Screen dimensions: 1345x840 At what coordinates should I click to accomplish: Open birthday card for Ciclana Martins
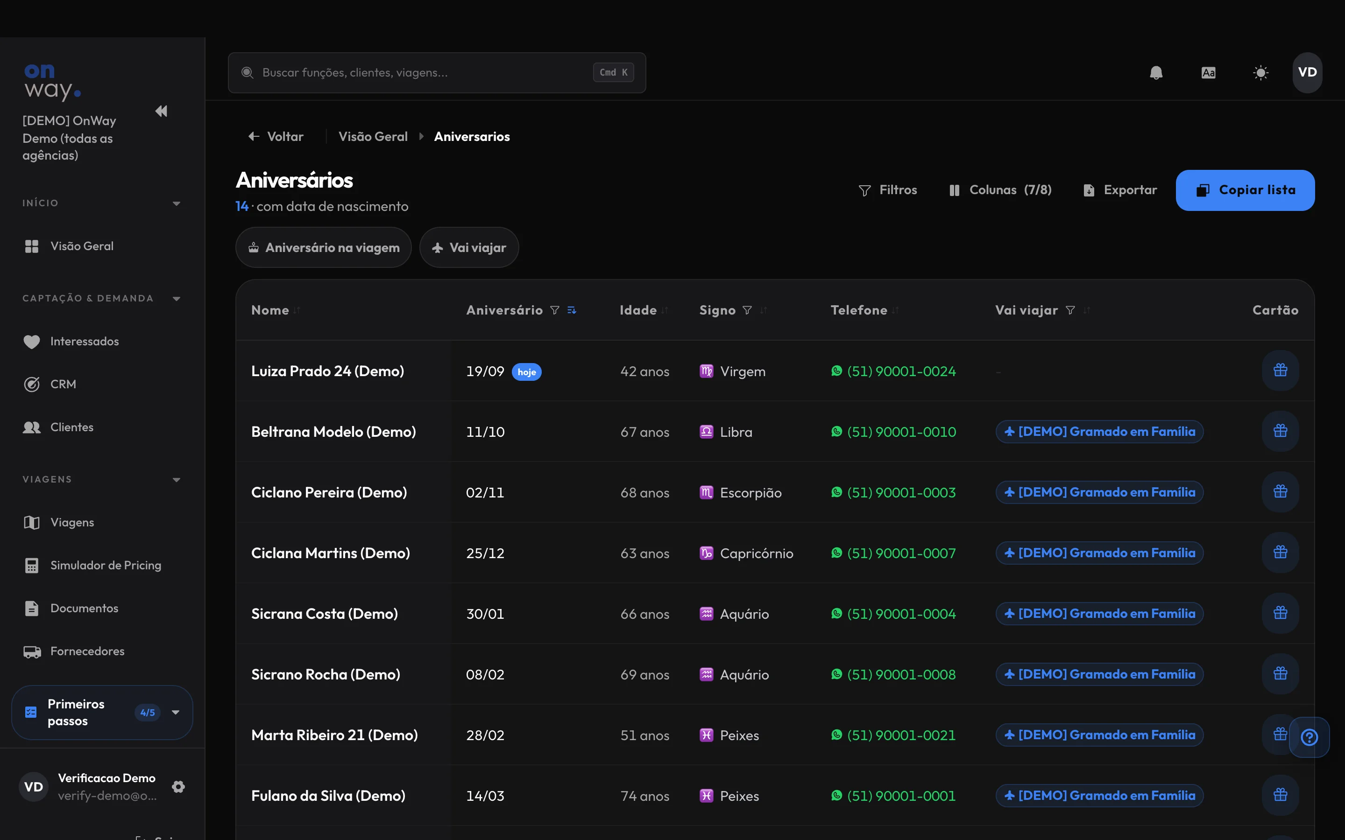pyautogui.click(x=1280, y=553)
